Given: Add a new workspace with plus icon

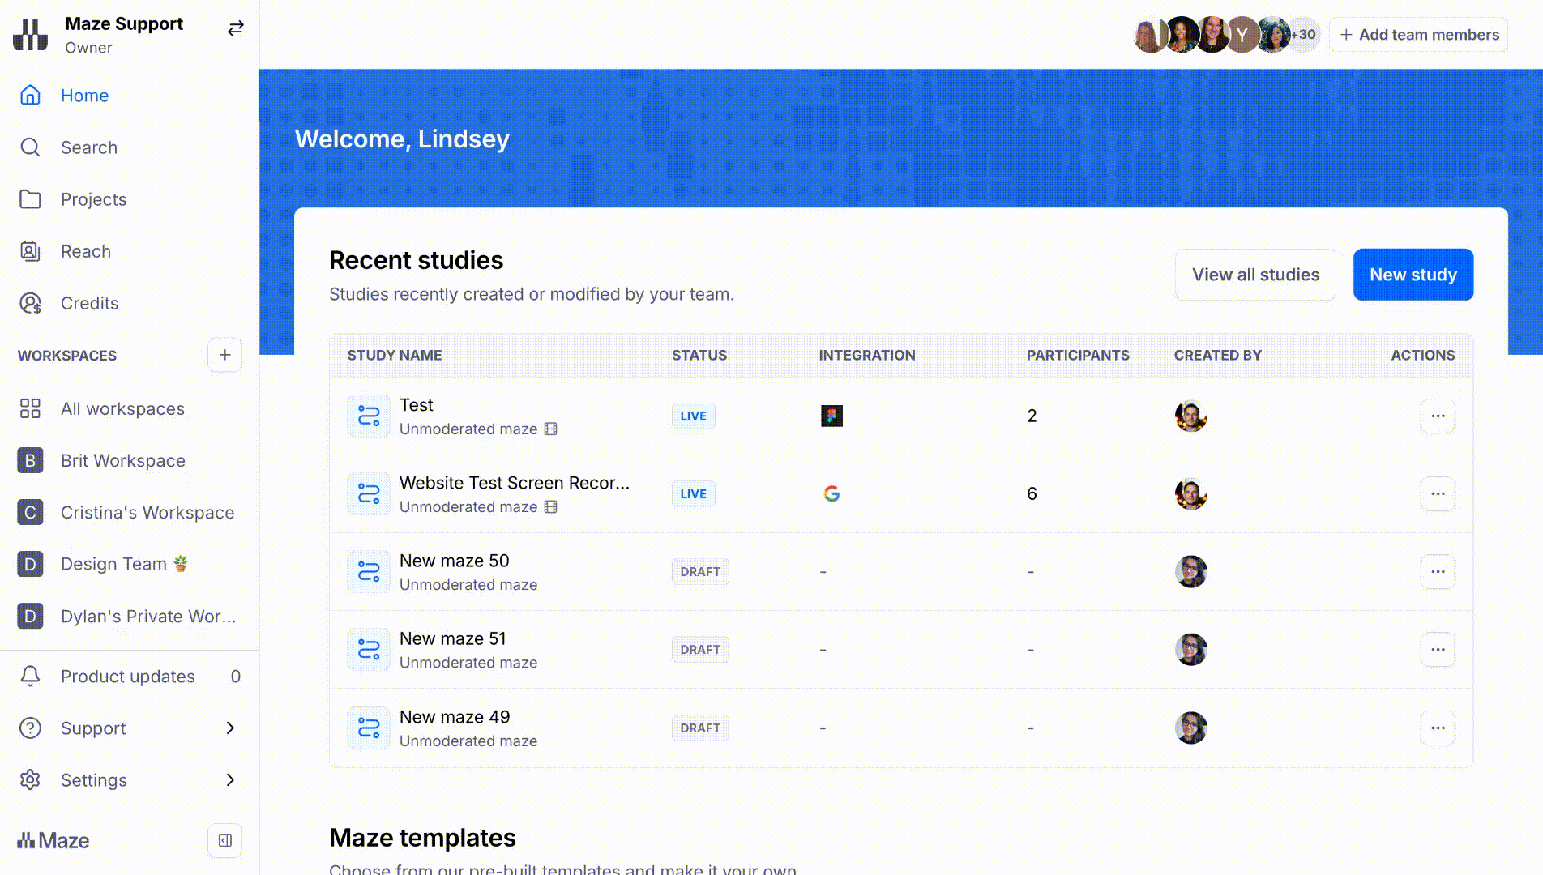Looking at the screenshot, I should [x=224, y=355].
